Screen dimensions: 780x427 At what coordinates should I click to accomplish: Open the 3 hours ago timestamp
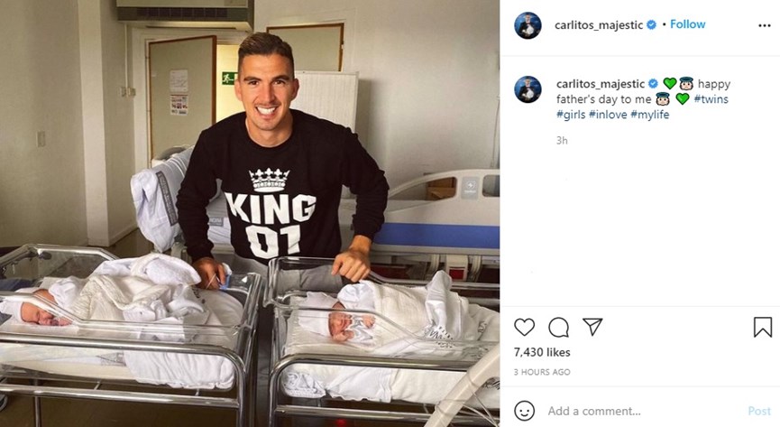click(542, 372)
